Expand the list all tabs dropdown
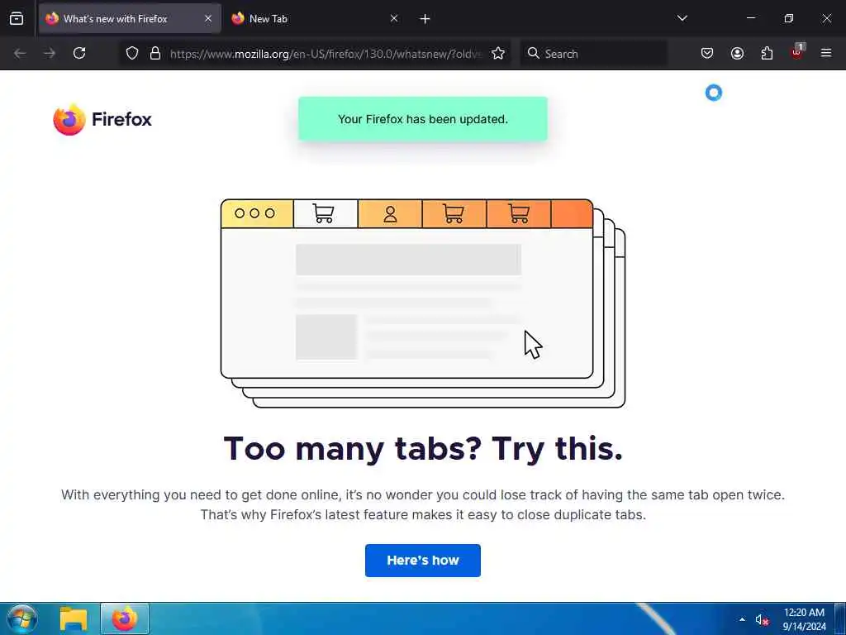The width and height of the screenshot is (846, 635). click(682, 18)
